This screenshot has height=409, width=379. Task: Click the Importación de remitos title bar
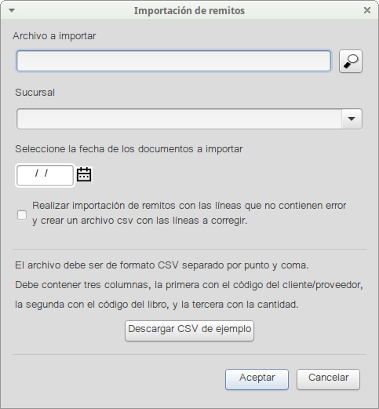click(189, 10)
